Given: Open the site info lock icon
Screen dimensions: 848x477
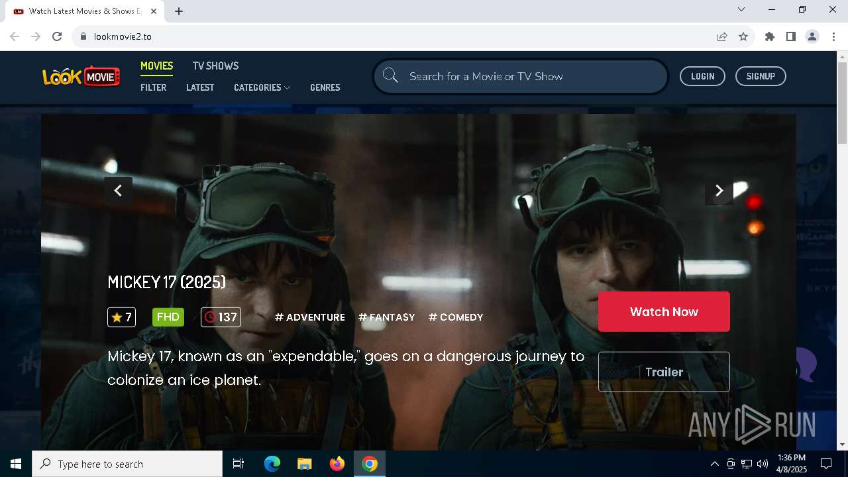Looking at the screenshot, I should coord(83,36).
